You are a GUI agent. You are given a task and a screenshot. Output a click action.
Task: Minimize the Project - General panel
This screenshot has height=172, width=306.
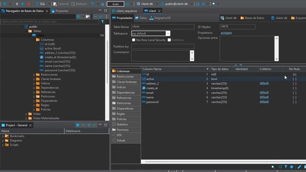(100, 125)
